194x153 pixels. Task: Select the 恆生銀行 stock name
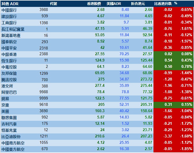tap(9, 61)
